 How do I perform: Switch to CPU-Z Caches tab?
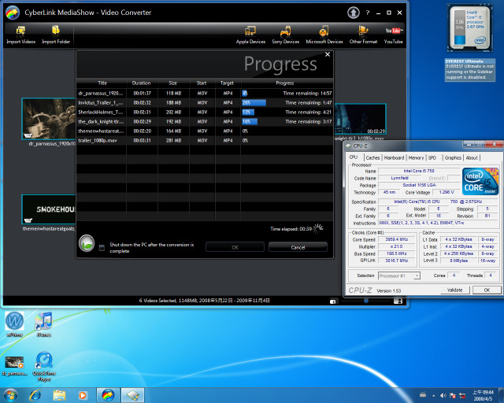point(372,157)
